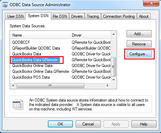Screen dimensions: 161x133
Task: Click the Remove button
Action: [x=139, y=44]
